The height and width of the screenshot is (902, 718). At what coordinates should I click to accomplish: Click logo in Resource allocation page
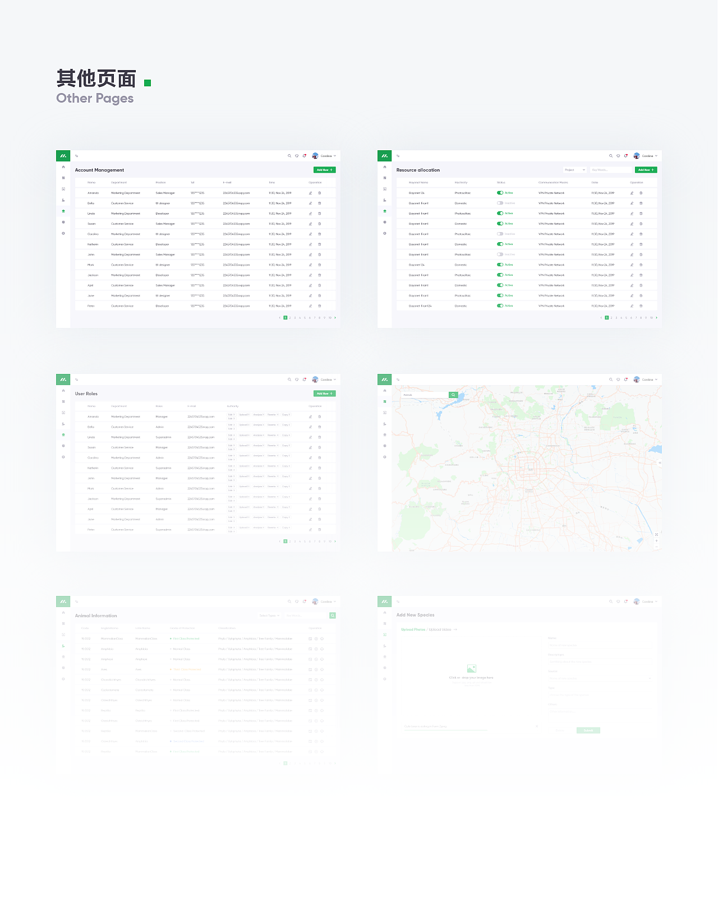[385, 156]
